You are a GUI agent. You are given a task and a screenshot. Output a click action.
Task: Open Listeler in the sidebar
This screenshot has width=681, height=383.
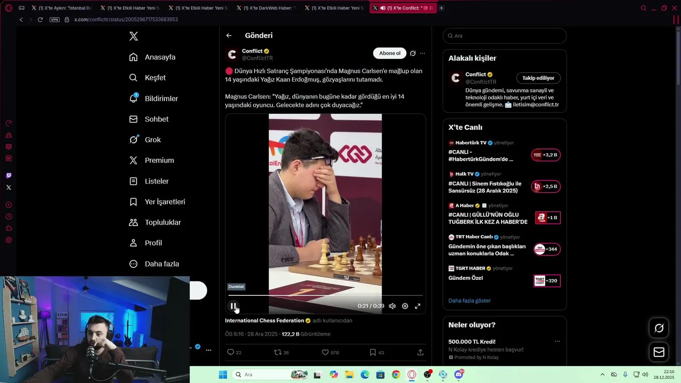(x=149, y=181)
